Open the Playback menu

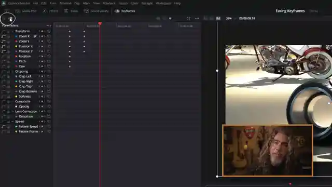(109, 4)
